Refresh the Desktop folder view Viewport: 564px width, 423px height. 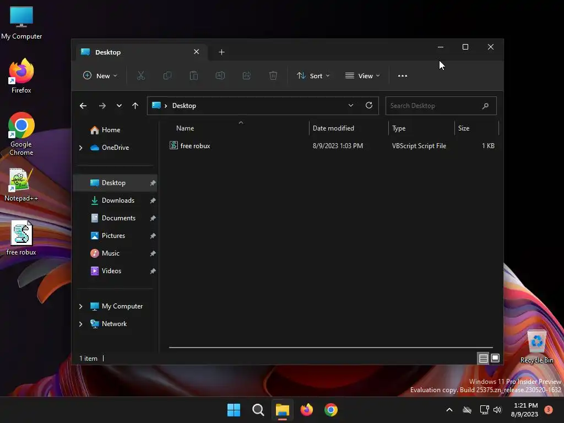click(x=368, y=105)
